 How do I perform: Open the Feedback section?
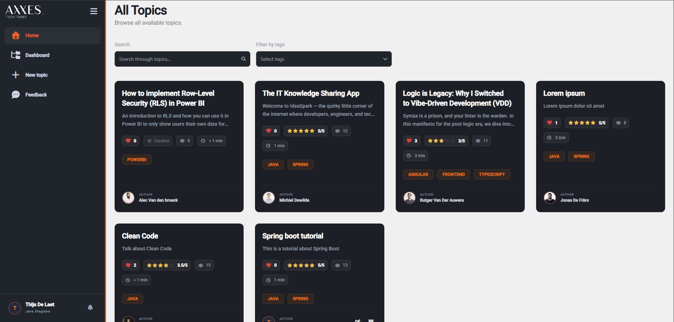(x=52, y=95)
